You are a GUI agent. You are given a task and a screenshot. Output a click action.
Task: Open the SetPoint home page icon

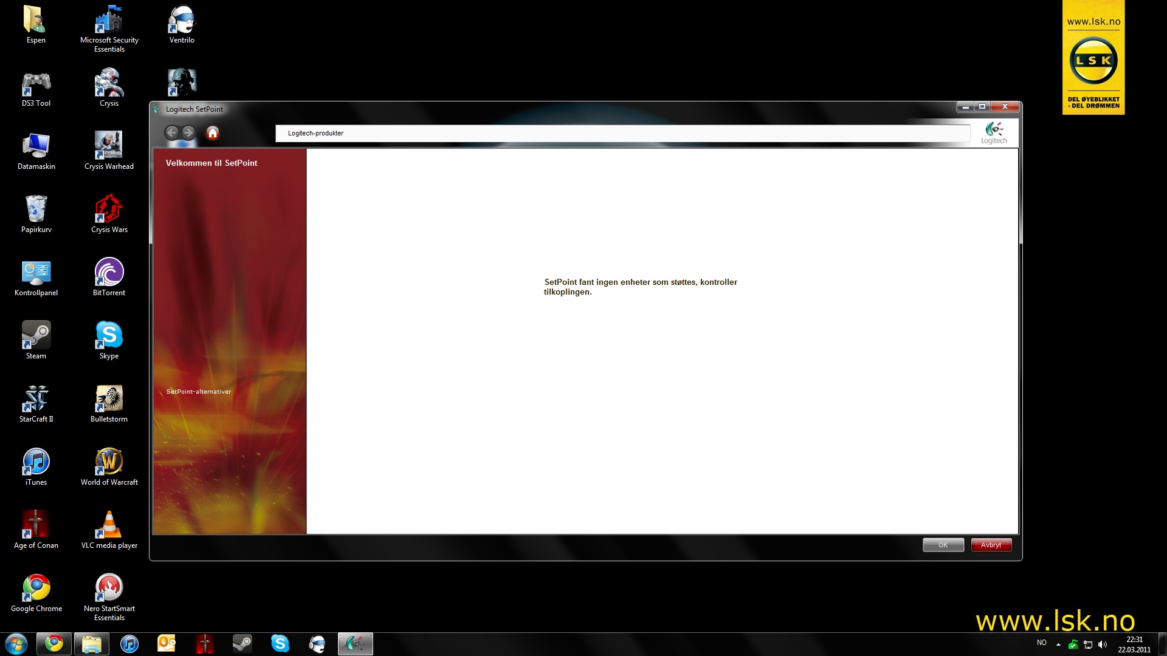click(212, 133)
